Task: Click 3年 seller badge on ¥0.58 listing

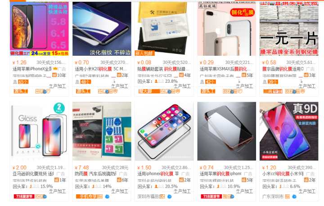Action: [x=310, y=75]
